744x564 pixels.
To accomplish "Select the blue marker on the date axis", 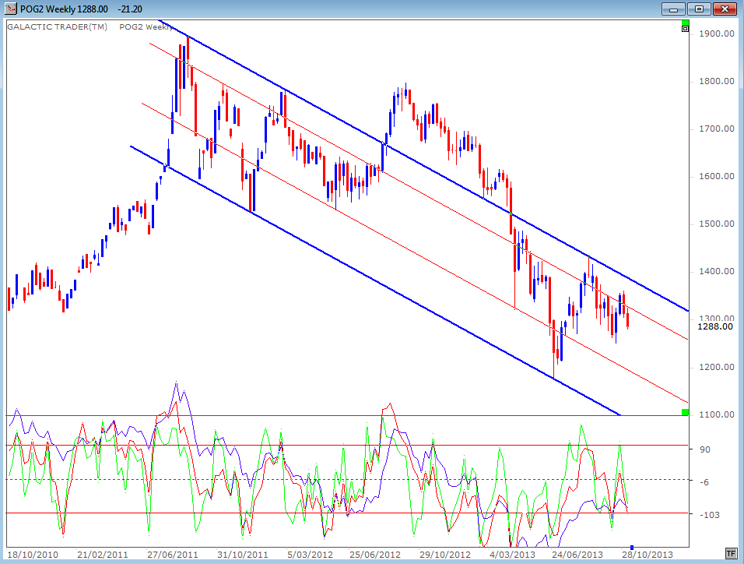I will [x=632, y=548].
